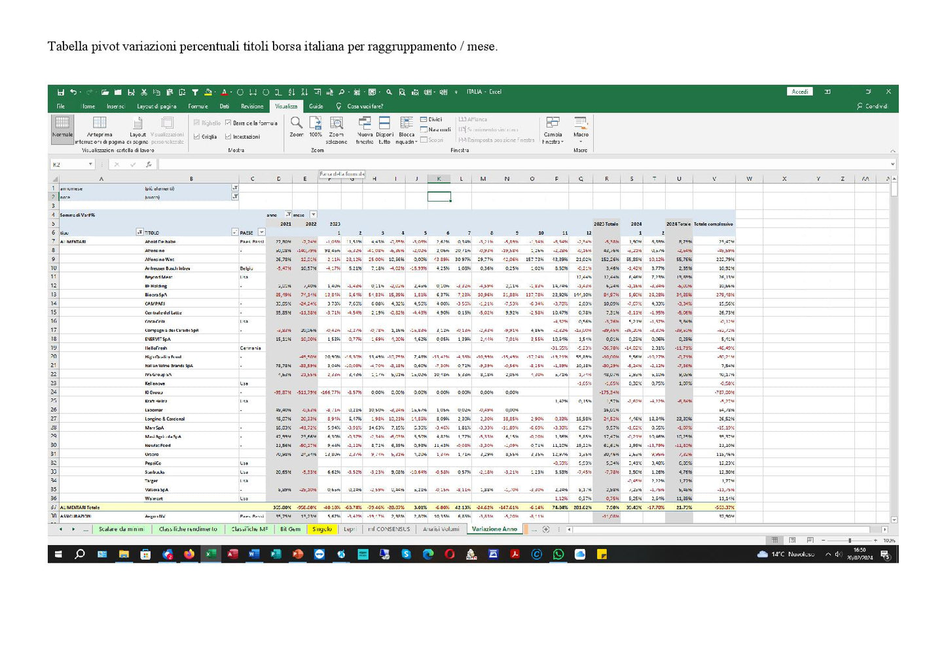This screenshot has height=668, width=946.
Task: Switch to Classifiche rendimento sheet tab
Action: [x=188, y=529]
